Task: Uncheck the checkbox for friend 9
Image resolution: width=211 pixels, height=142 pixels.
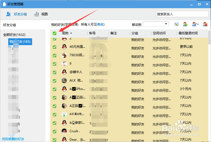Action: pyautogui.click(x=54, y=64)
